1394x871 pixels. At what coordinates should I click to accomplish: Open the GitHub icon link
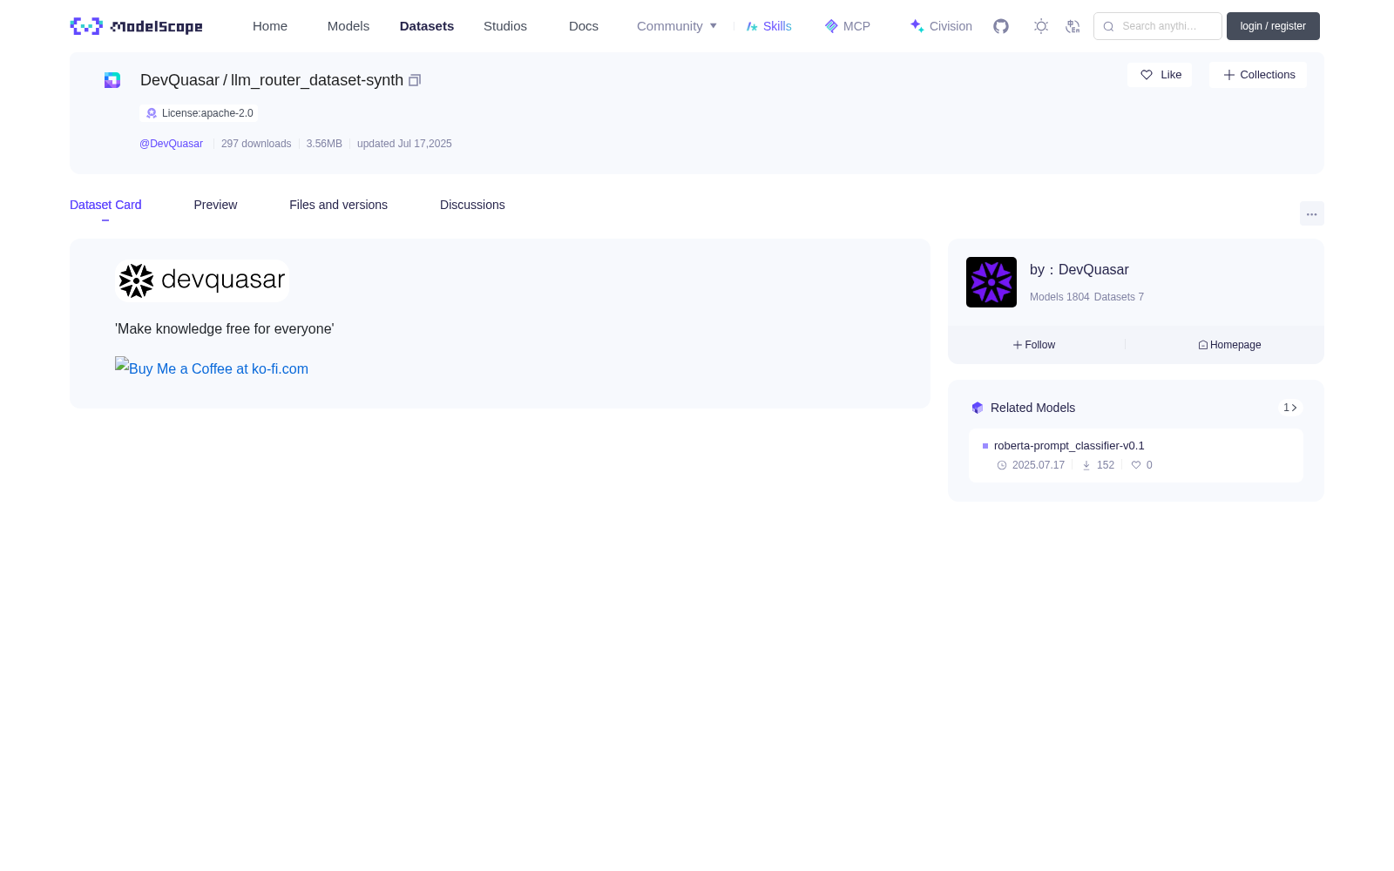click(x=1001, y=26)
